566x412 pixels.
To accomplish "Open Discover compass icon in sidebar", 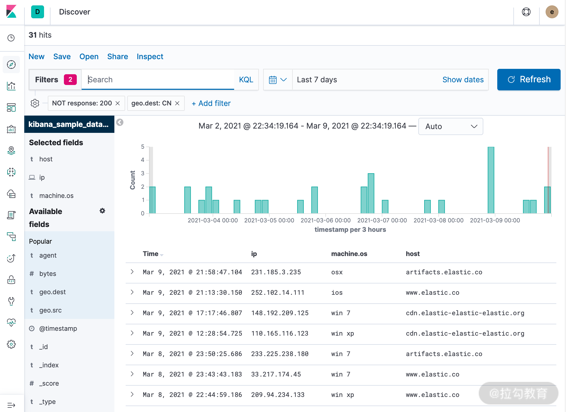I will coord(11,65).
